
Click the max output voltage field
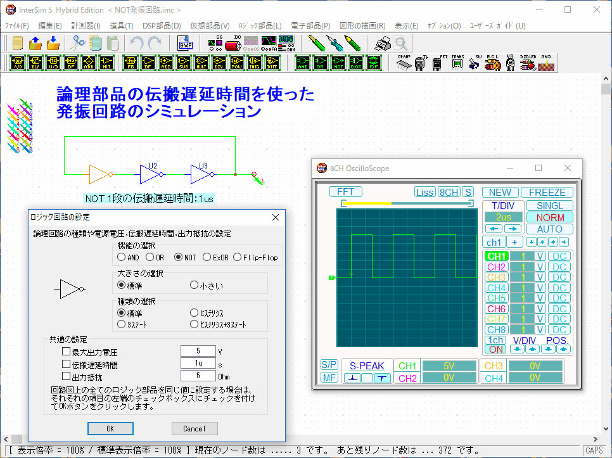point(198,351)
